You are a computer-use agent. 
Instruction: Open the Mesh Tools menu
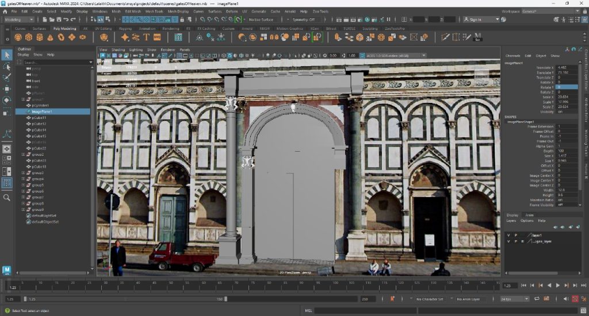(154, 11)
